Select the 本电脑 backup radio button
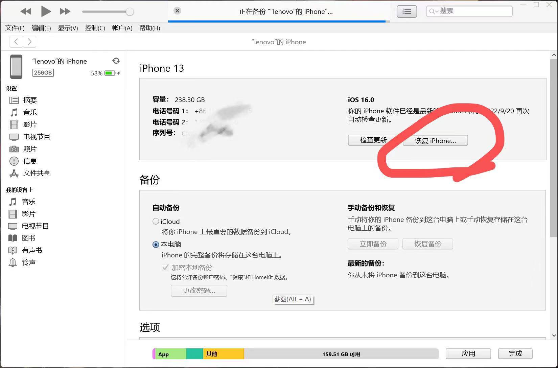The height and width of the screenshot is (368, 558). tap(156, 244)
